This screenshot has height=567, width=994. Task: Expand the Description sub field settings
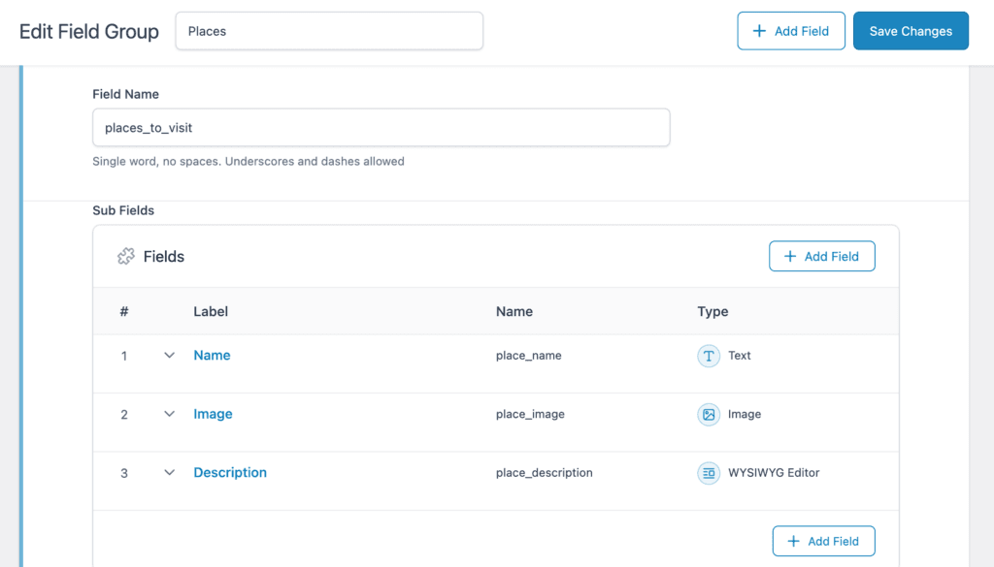(x=170, y=473)
